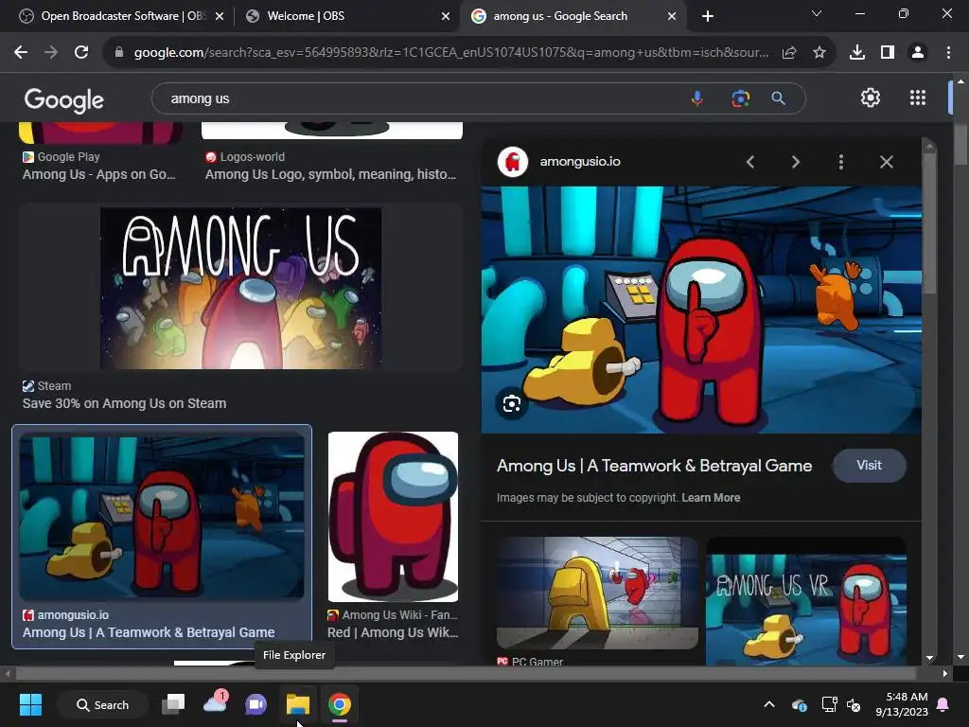Open the Windows Start menu
The height and width of the screenshot is (727, 969).
(x=31, y=704)
